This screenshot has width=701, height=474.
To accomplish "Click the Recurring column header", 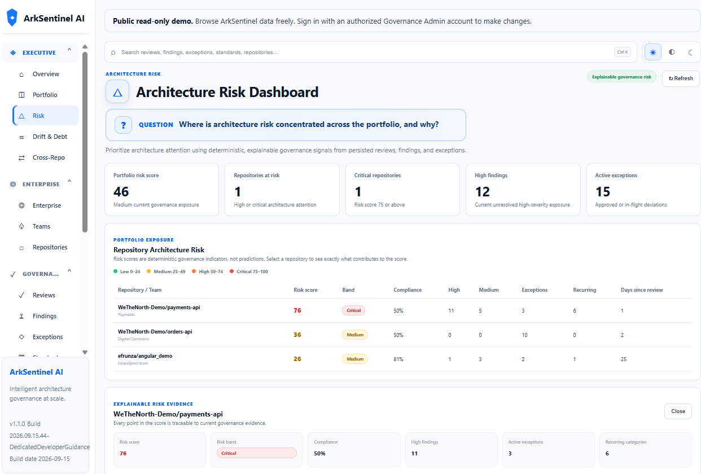I will pyautogui.click(x=584, y=290).
